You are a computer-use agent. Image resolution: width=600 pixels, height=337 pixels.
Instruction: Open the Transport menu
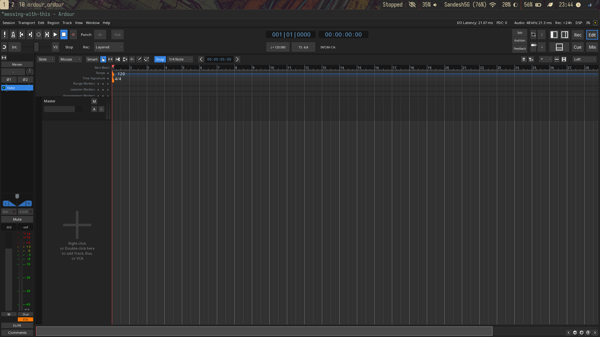pos(27,23)
